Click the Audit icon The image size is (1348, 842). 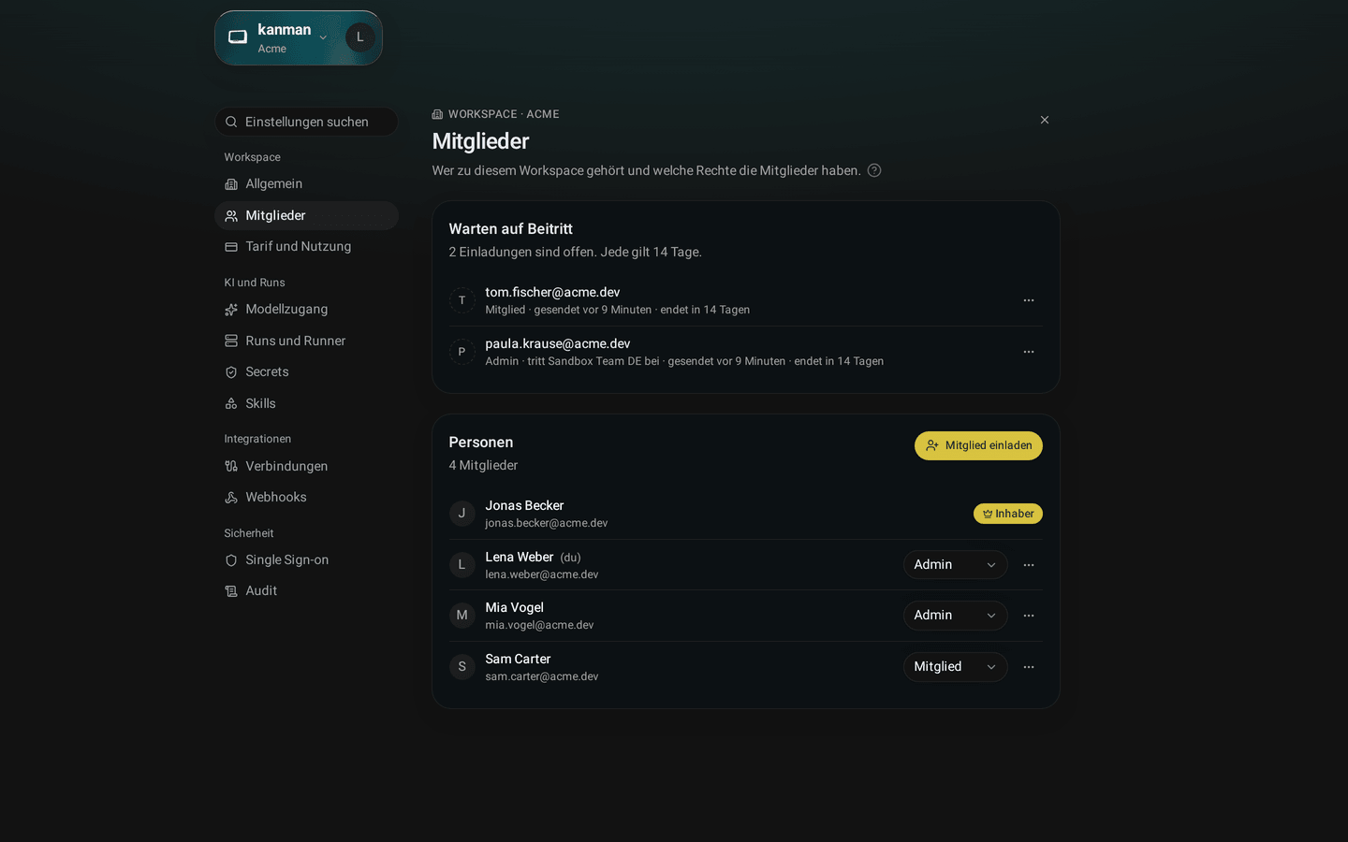coord(231,591)
